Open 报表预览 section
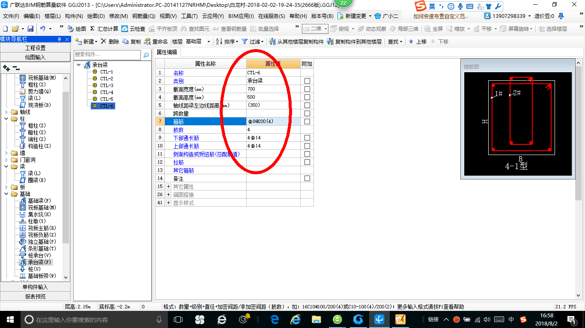 35,296
